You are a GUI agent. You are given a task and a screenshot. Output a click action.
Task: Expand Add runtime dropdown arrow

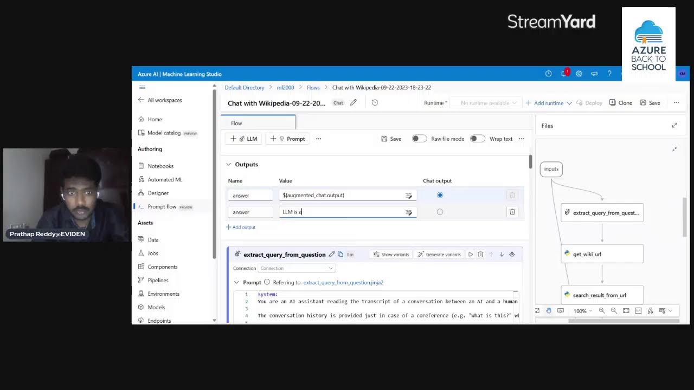pyautogui.click(x=569, y=103)
